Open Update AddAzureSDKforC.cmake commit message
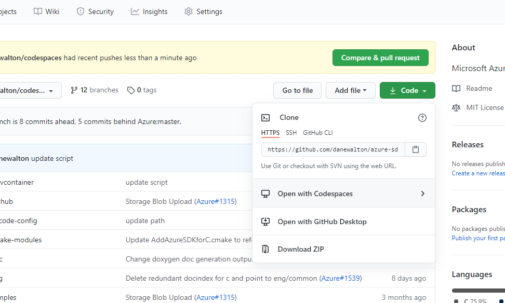 [x=189, y=240]
